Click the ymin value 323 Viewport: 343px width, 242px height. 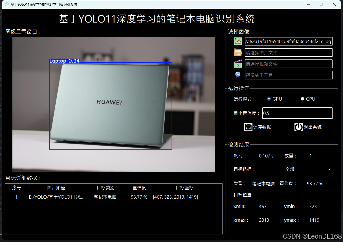point(313,207)
